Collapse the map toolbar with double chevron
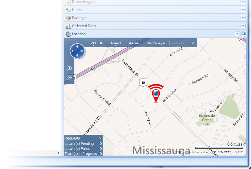 pos(193,43)
